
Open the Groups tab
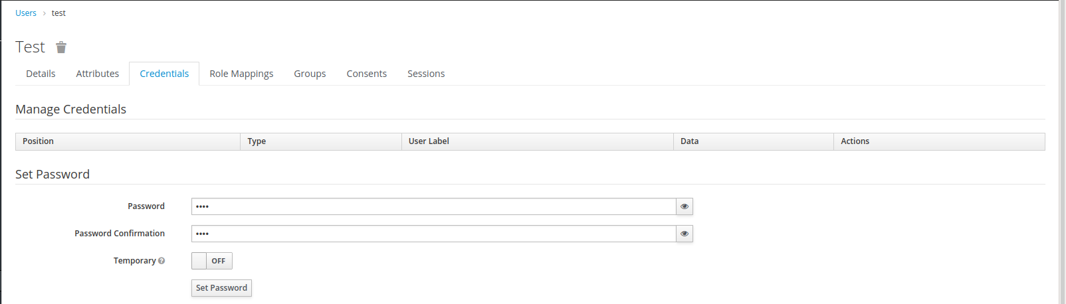coord(310,74)
